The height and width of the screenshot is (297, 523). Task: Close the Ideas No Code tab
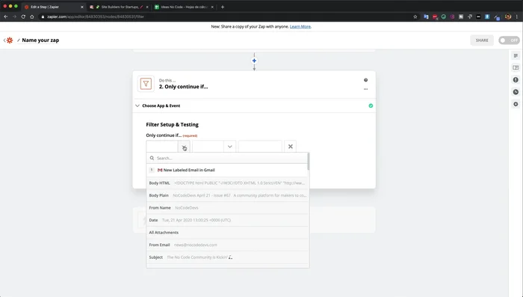pos(212,7)
